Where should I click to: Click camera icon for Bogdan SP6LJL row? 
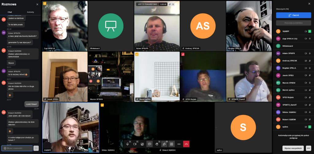(306, 68)
